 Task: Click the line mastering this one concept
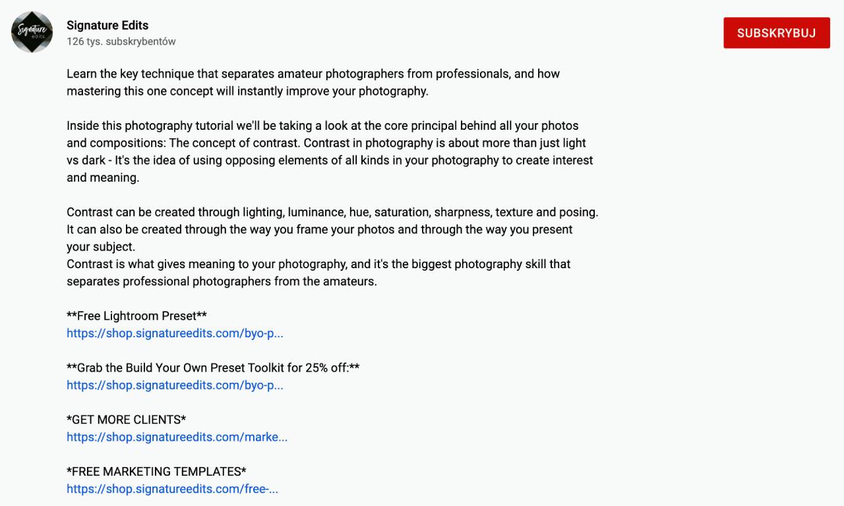pos(247,91)
